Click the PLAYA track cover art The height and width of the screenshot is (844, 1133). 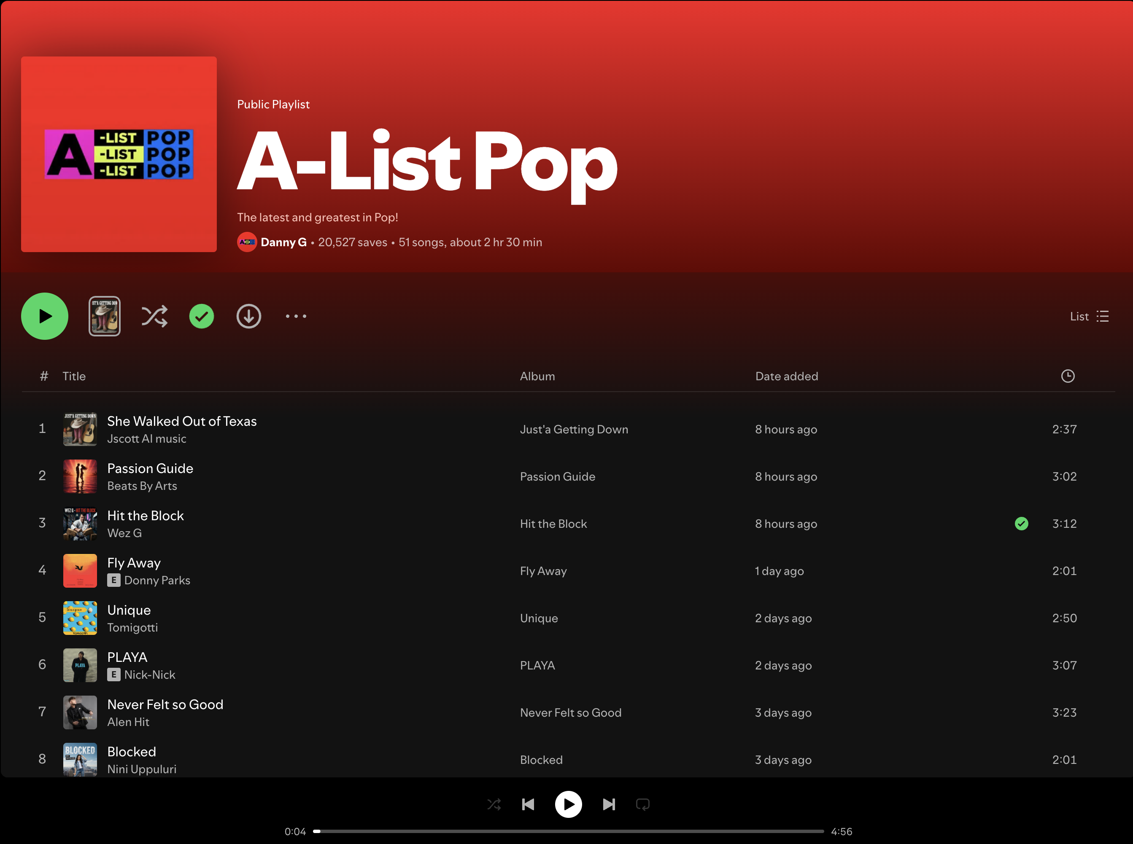(x=80, y=665)
